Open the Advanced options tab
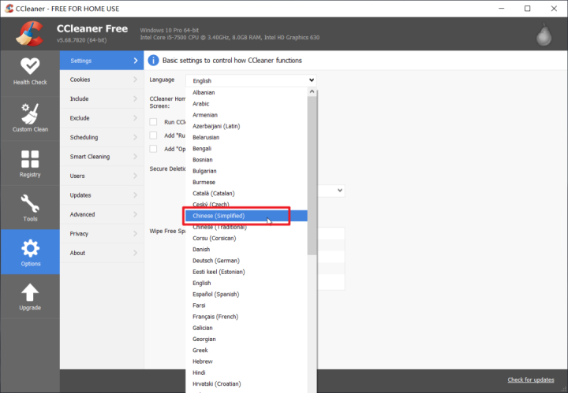 tap(102, 214)
